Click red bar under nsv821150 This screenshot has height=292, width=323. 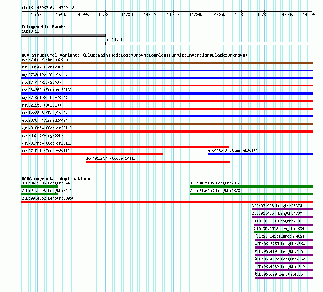coord(167,109)
